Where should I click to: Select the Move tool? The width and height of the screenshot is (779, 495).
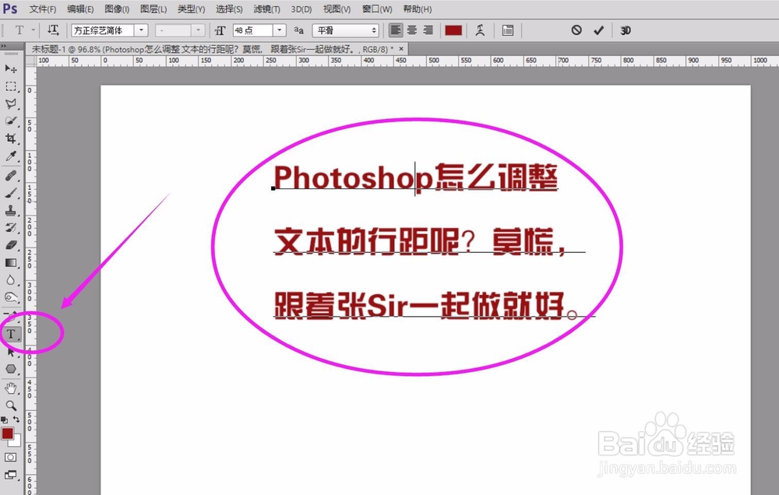pos(11,68)
